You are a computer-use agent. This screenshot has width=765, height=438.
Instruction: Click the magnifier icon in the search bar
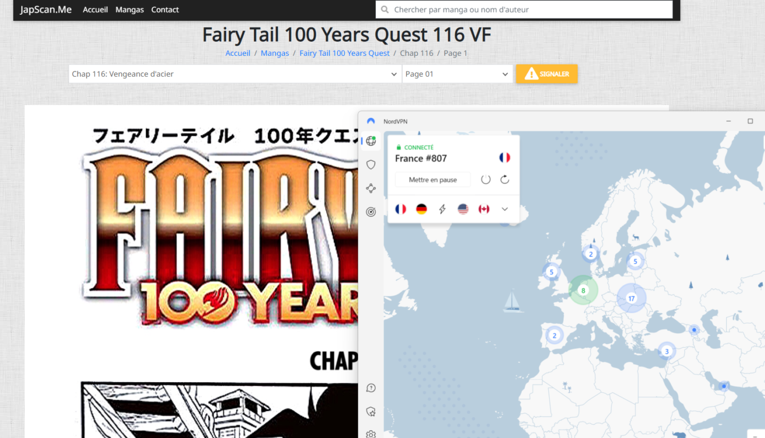click(x=384, y=9)
